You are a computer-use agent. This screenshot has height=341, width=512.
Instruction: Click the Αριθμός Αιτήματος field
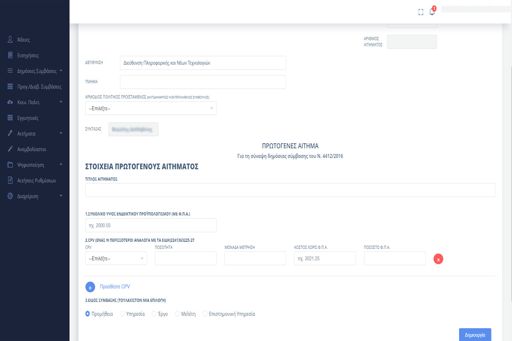click(x=412, y=42)
